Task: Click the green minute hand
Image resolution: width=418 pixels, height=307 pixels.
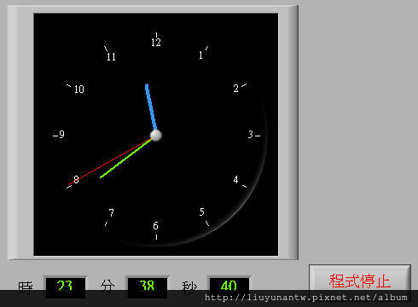Action: 125,159
